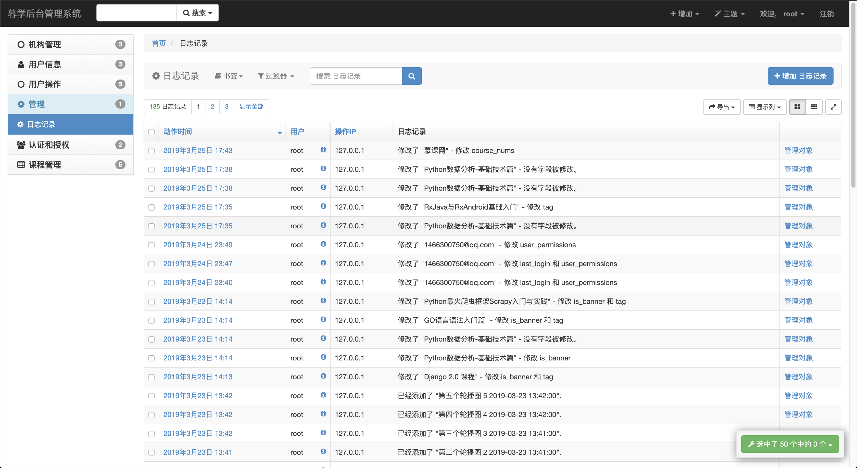Screen dimensions: 857x468
Task: Open the 增加 dropdown in navbar
Action: tap(685, 14)
